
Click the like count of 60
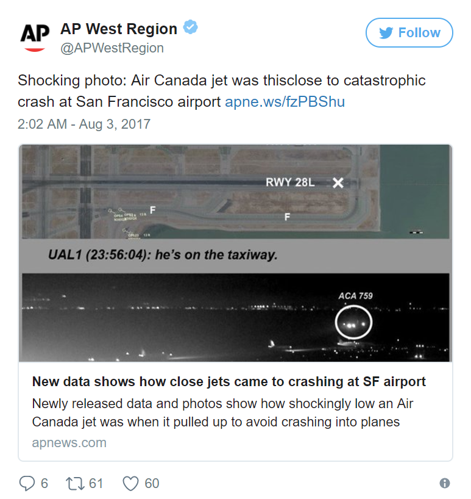click(152, 484)
